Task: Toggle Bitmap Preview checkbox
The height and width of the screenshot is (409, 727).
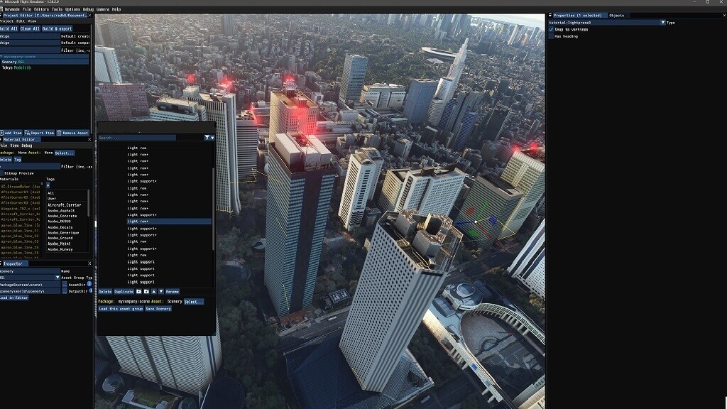Action: (x=1, y=173)
